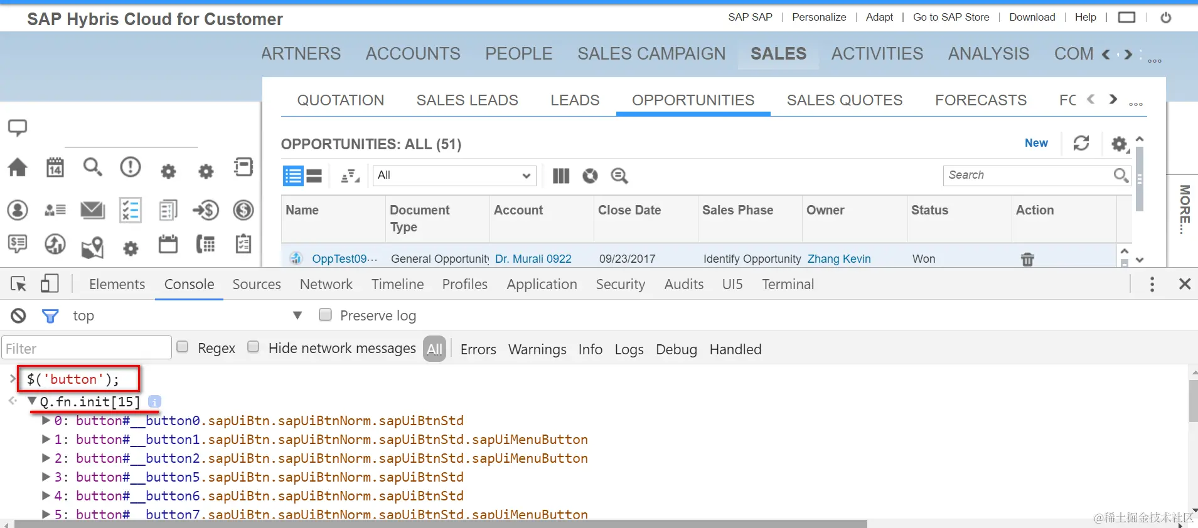
Task: Collapse the Q.fn.init[15] result
Action: [32, 401]
